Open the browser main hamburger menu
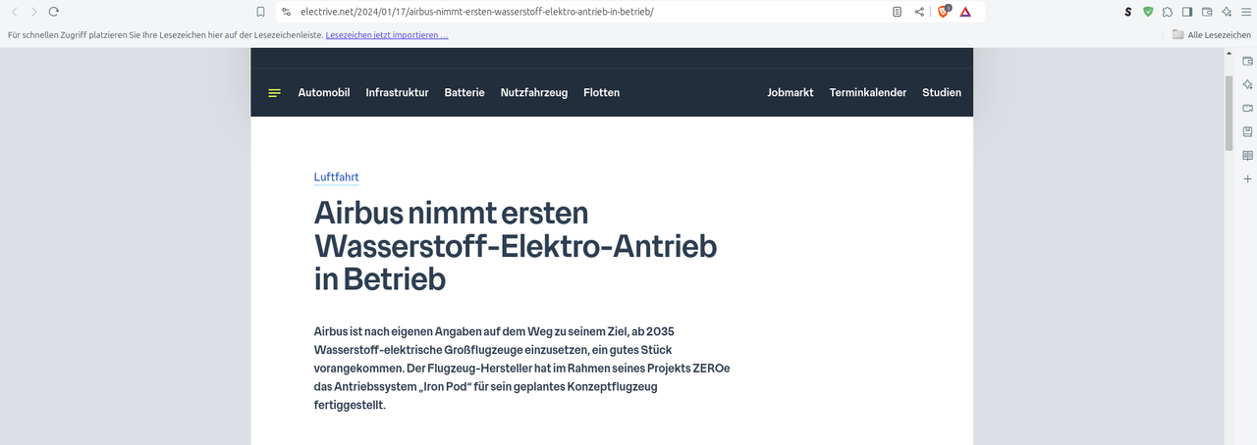 (x=1246, y=12)
